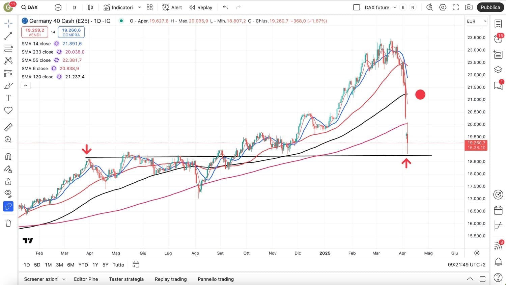Select the text annotation tool
Image resolution: width=506 pixels, height=285 pixels.
(x=8, y=98)
